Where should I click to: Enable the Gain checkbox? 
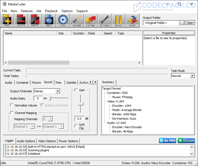[76, 90]
